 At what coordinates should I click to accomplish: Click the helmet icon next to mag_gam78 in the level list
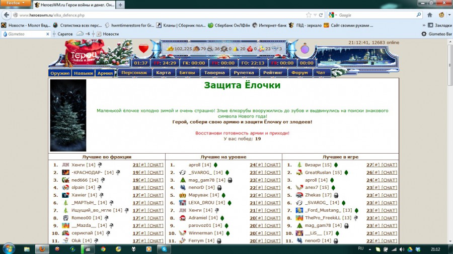230,180
